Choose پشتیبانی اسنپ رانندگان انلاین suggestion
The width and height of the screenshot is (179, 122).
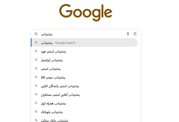84,86
